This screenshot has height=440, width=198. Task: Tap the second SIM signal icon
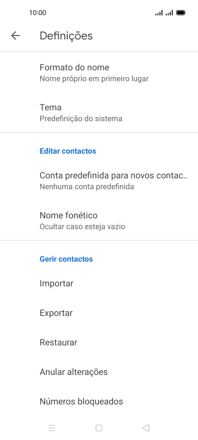point(170,12)
